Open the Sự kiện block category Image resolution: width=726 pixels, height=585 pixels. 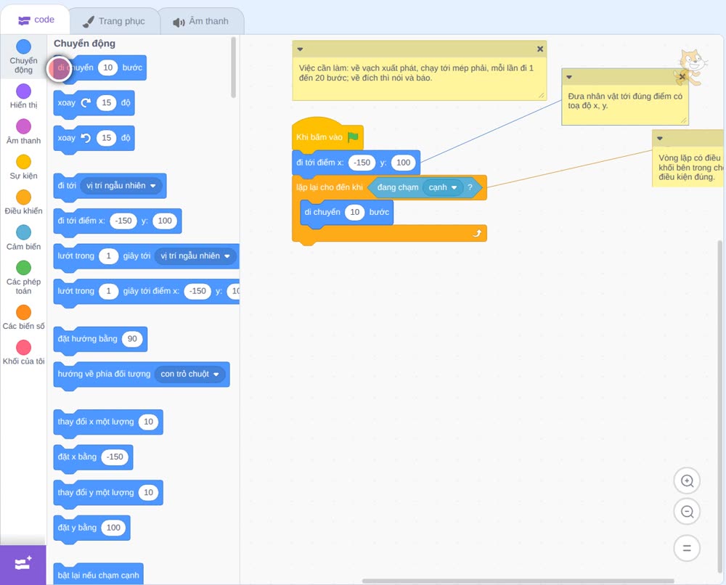tap(24, 167)
